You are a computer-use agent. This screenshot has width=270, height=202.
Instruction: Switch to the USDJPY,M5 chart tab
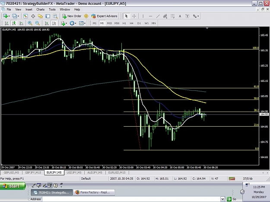tap(74, 173)
